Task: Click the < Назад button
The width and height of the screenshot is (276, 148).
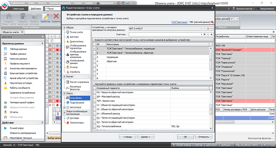Action: click(128, 137)
